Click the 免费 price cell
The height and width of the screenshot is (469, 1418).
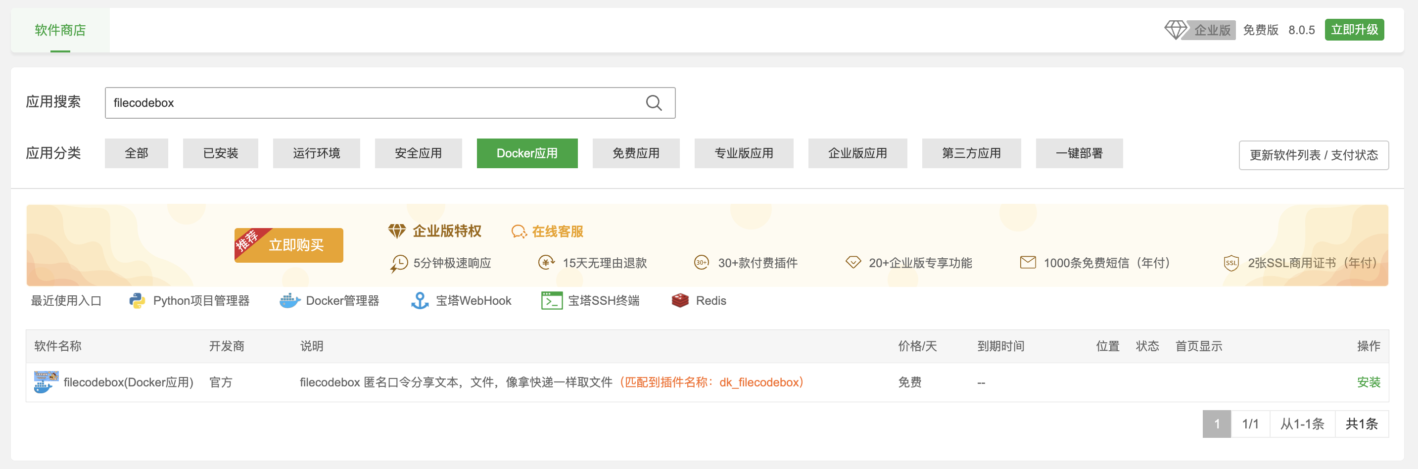coord(909,382)
